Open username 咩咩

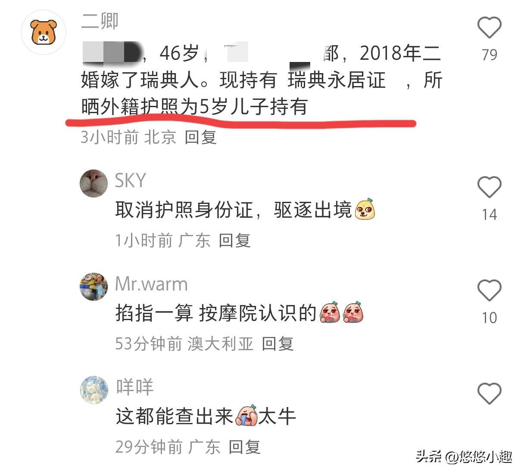coord(134,387)
